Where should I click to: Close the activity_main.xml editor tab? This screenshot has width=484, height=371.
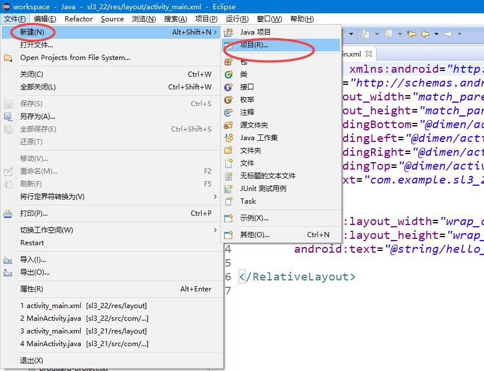[369, 54]
